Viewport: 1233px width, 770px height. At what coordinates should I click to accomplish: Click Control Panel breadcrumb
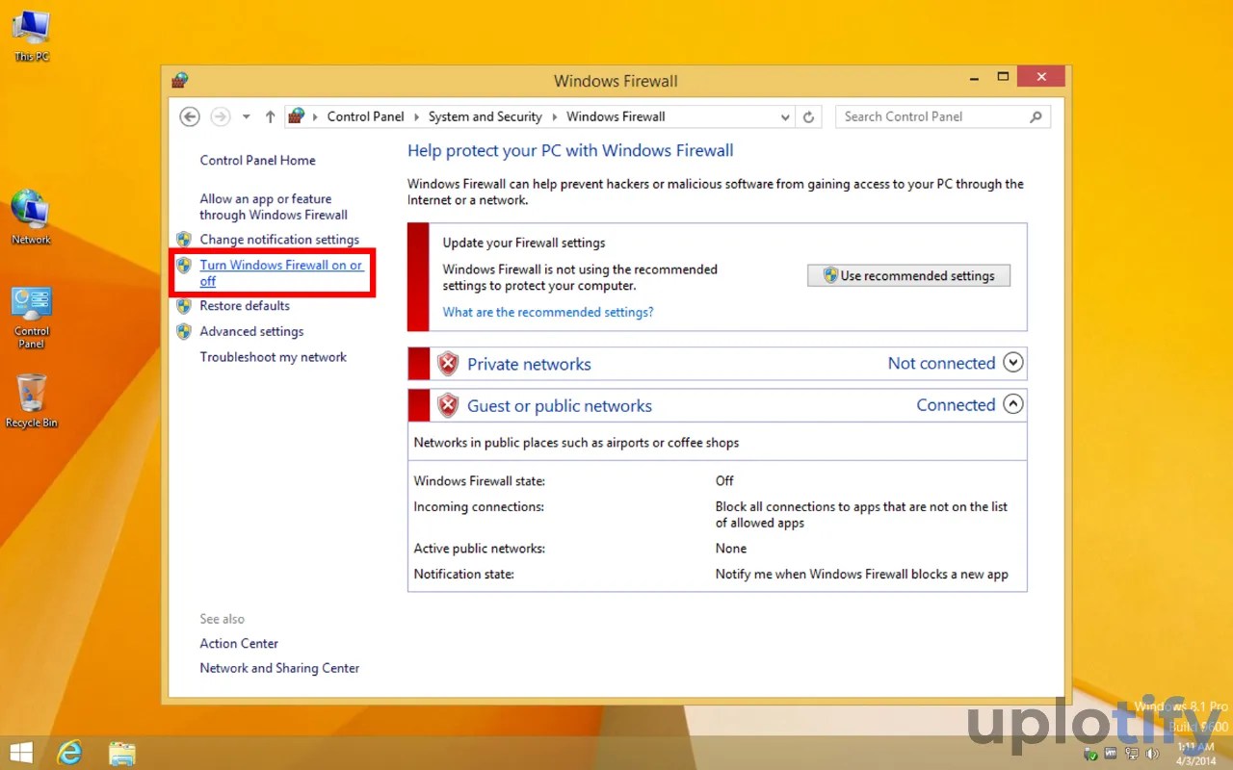coord(366,116)
